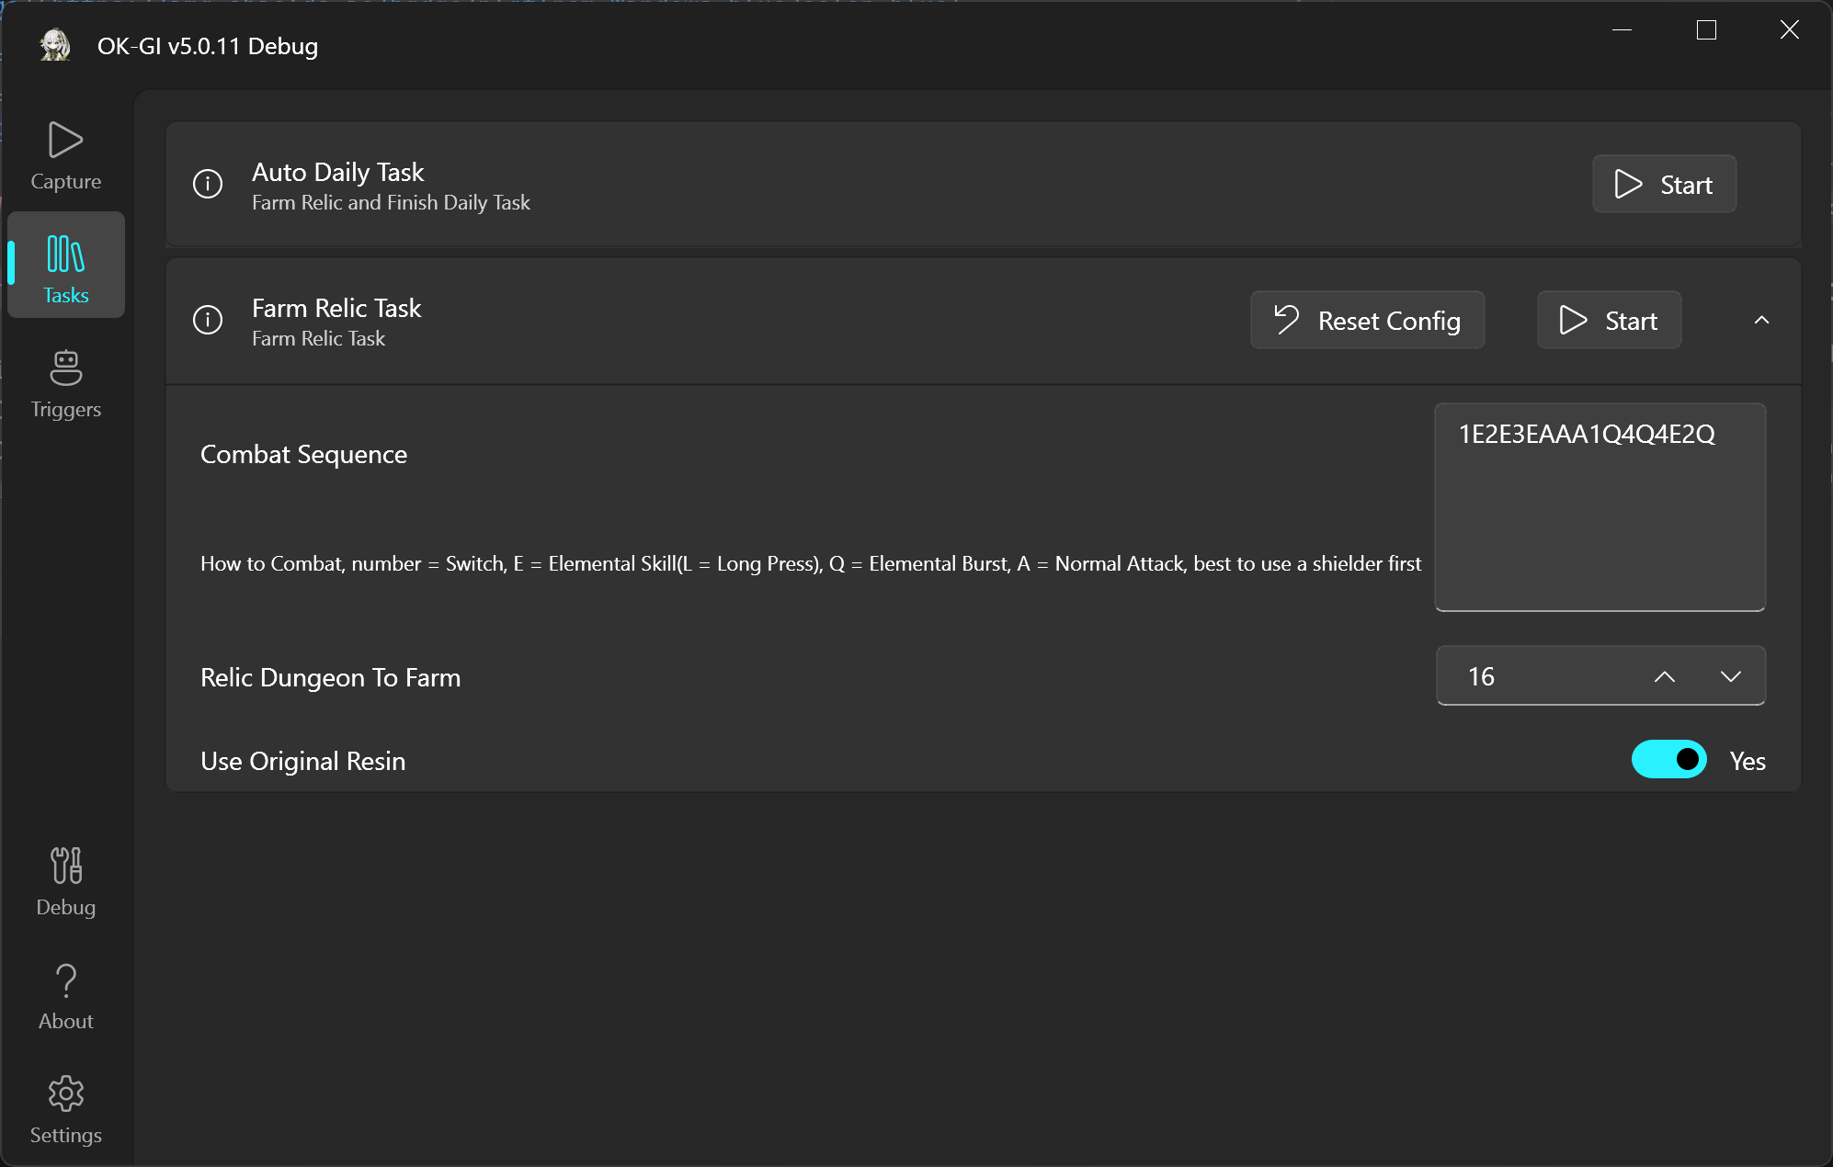
Task: Collapse the Farm Relic Task settings
Action: [1761, 320]
